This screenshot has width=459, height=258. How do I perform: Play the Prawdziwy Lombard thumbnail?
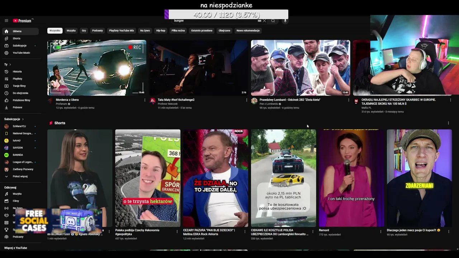(301, 68)
